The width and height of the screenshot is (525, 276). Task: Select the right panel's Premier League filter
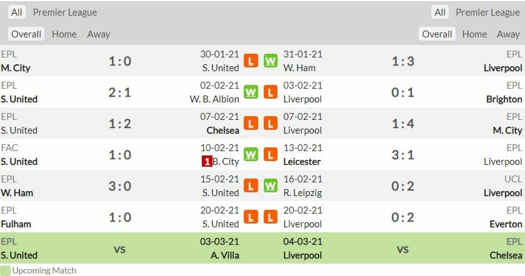[x=487, y=12]
